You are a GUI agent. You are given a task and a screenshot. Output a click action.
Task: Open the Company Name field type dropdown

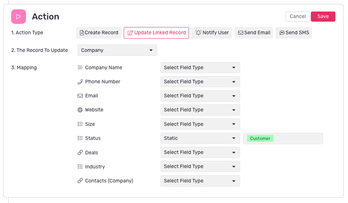coord(200,67)
